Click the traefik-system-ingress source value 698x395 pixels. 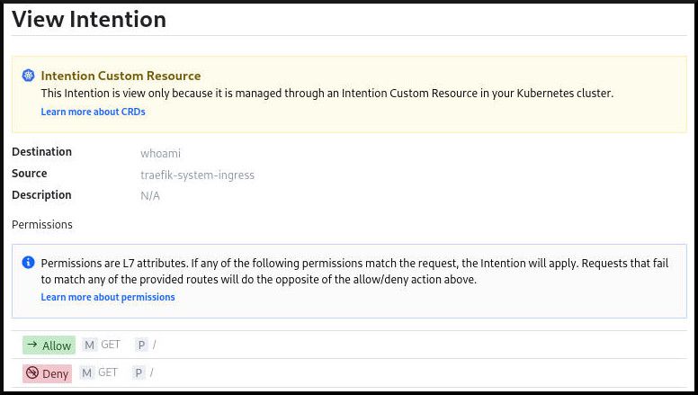(x=197, y=175)
